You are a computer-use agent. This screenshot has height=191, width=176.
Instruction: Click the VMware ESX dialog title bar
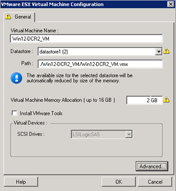pos(84,4)
